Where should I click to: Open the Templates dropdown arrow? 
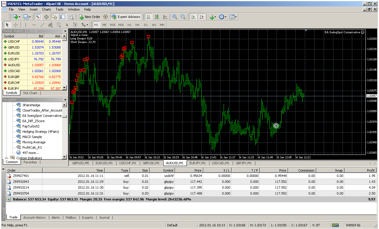236,17
